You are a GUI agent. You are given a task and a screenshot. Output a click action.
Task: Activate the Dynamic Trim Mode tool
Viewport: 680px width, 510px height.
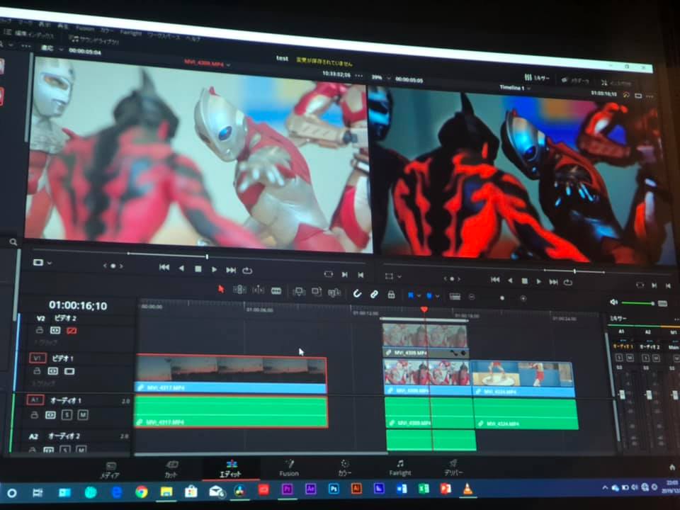[258, 290]
